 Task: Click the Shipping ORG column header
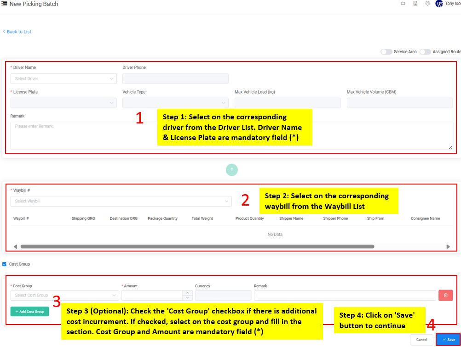[x=83, y=218]
